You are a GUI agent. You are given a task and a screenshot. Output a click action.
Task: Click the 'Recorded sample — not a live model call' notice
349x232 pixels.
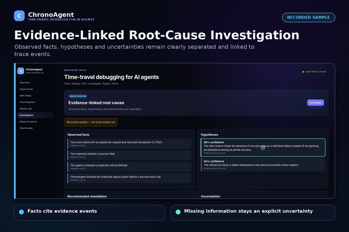(91, 122)
